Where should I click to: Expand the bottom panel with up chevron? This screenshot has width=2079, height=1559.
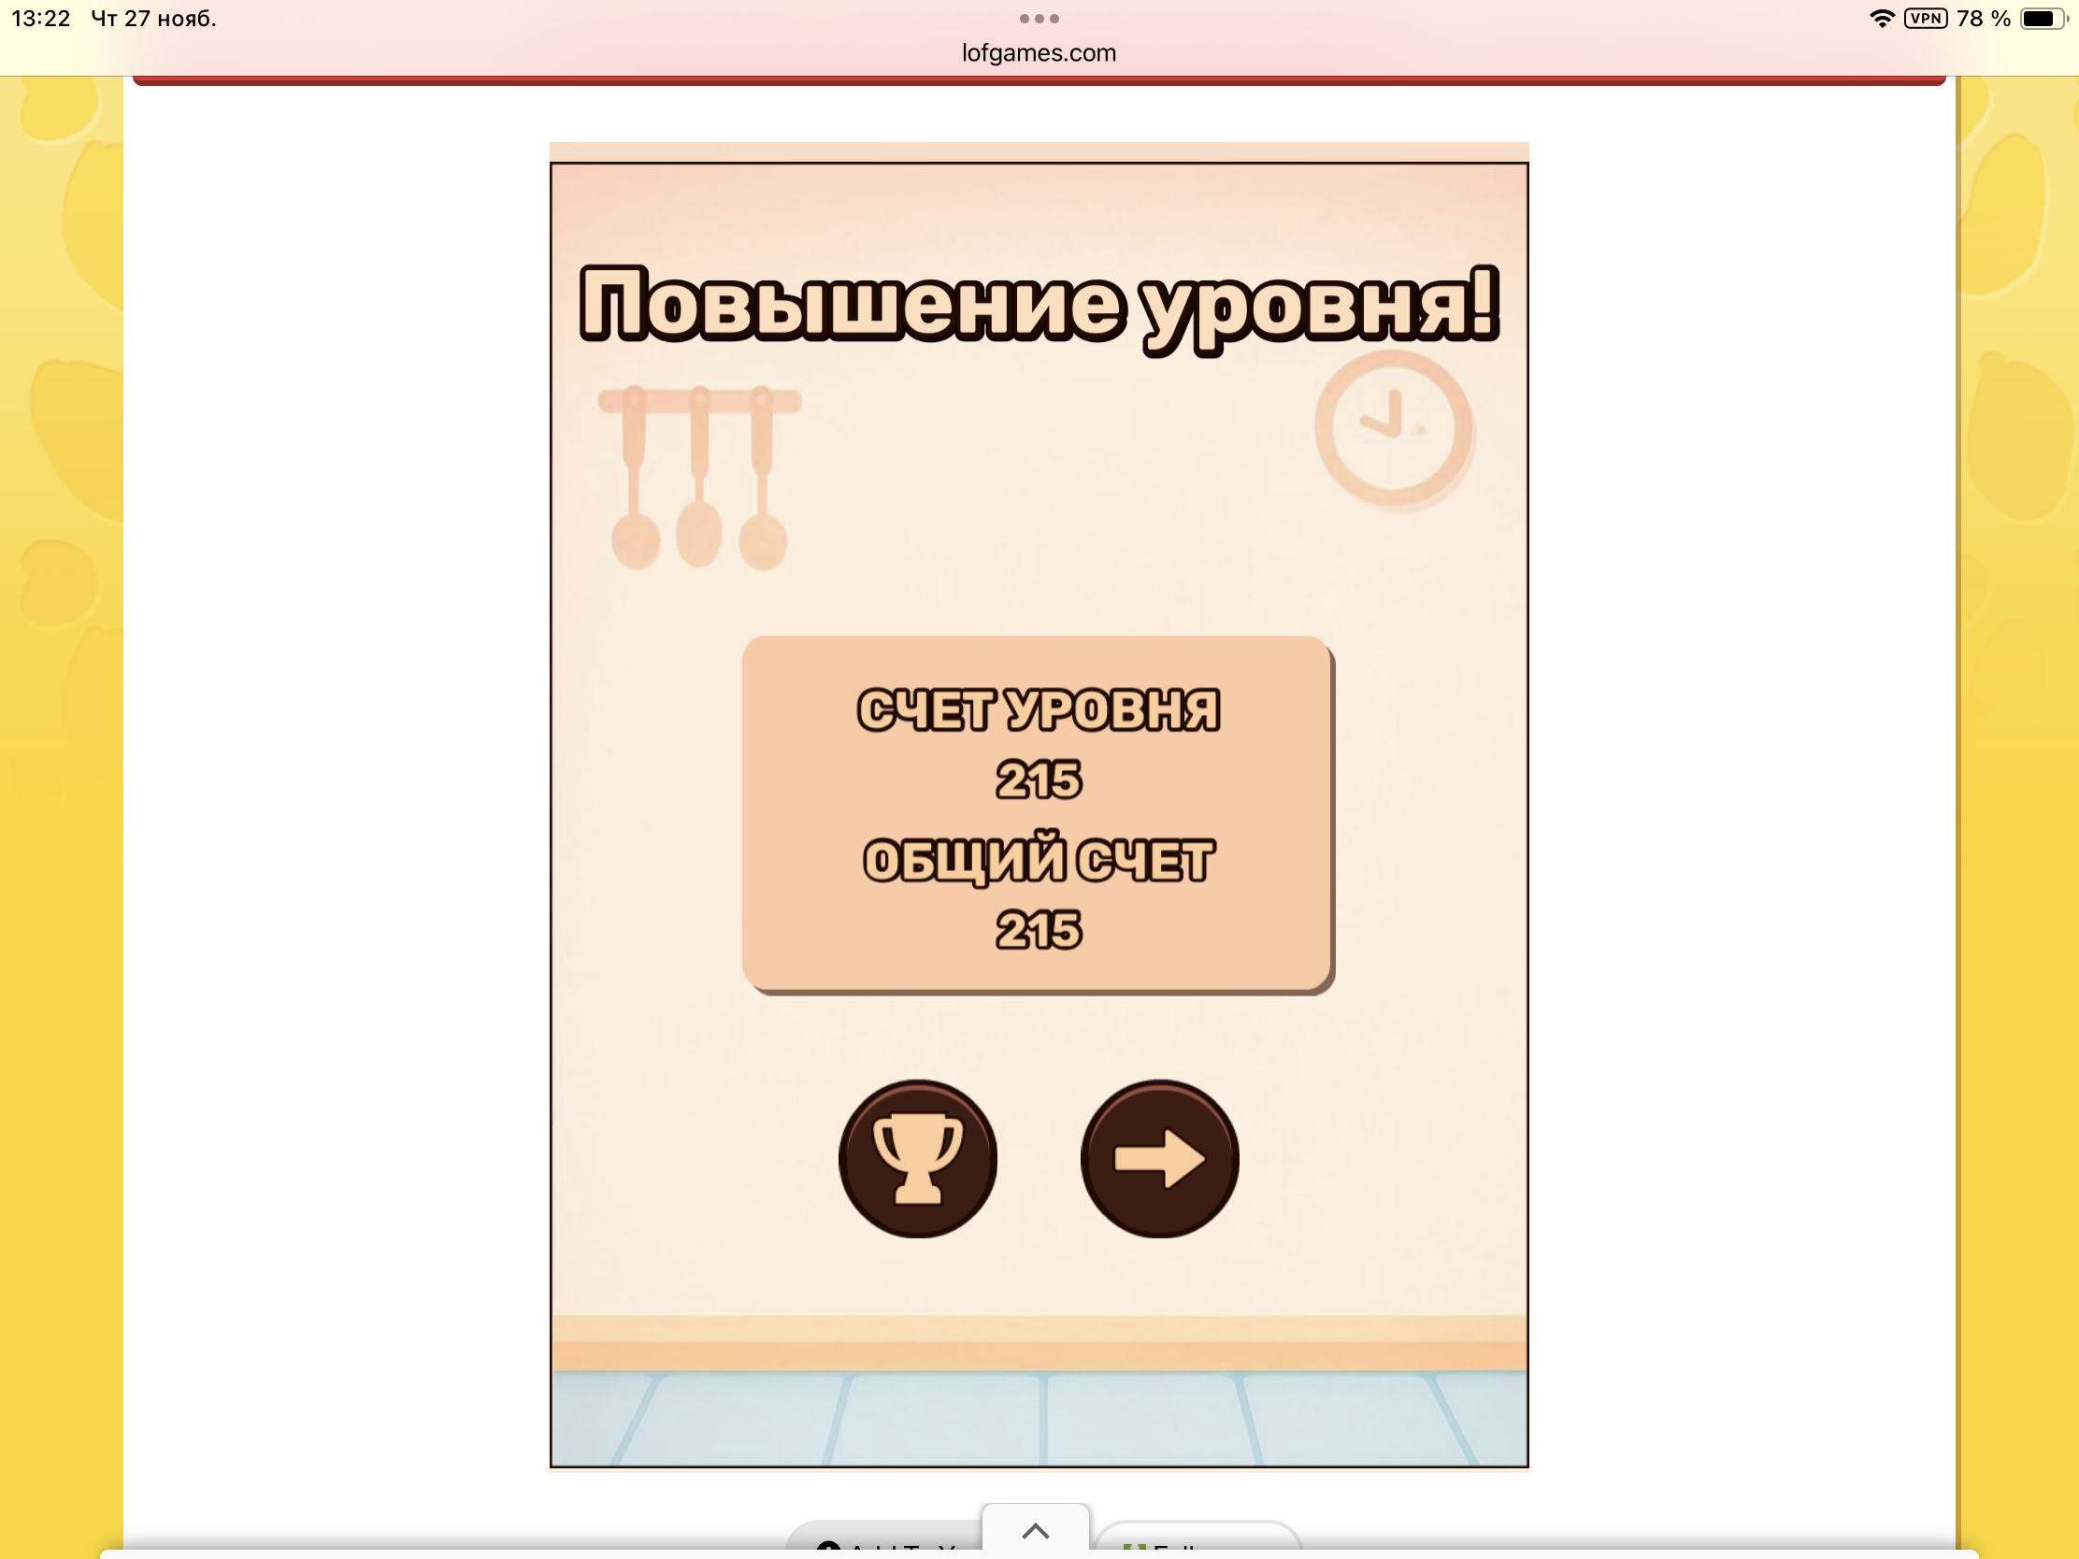tap(1035, 1530)
